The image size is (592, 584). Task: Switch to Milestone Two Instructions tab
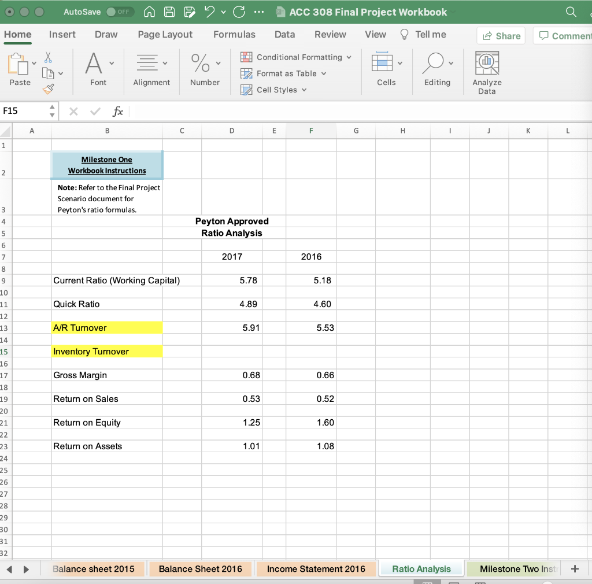click(x=514, y=569)
